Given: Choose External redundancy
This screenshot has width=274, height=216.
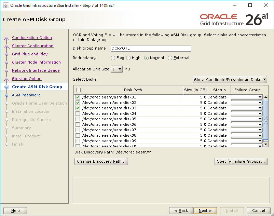Looking at the screenshot, I should point(170,58).
